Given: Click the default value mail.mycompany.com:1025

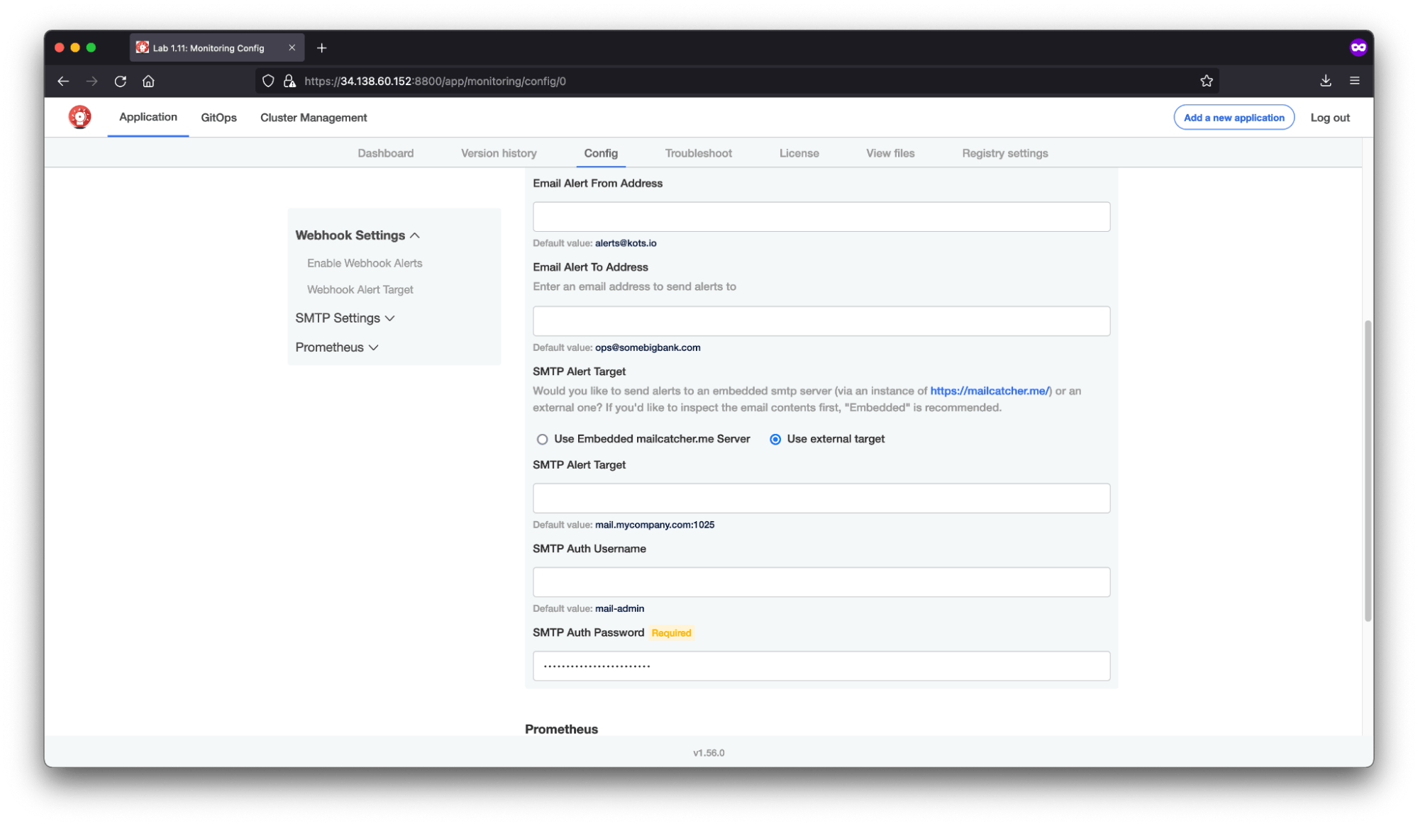Looking at the screenshot, I should point(655,525).
